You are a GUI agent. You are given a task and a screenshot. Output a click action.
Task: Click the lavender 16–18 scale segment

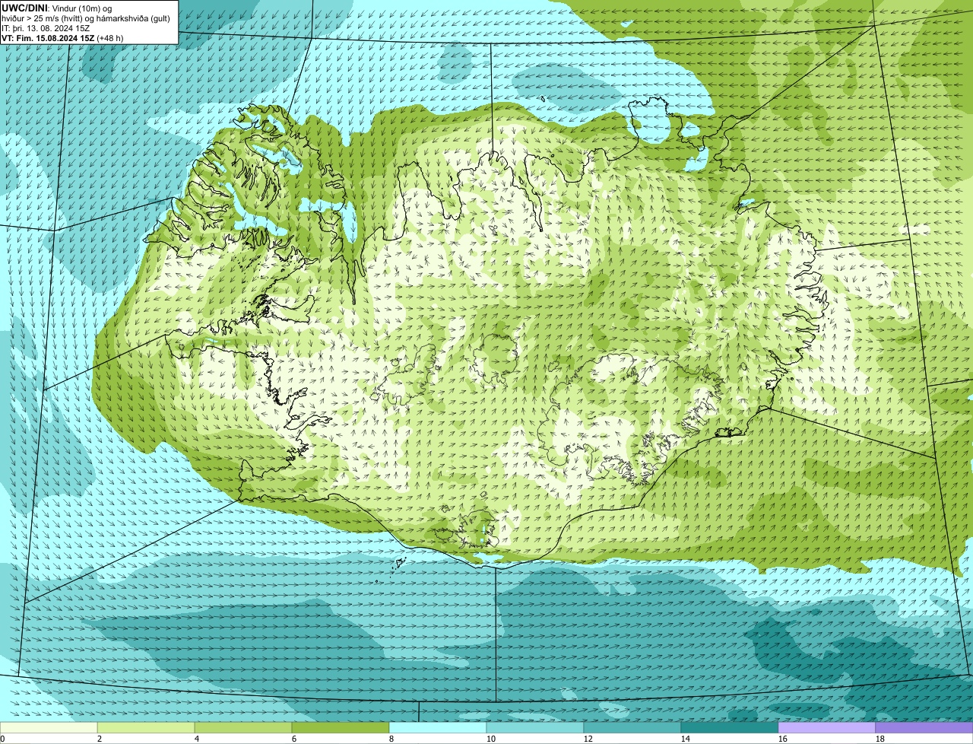point(827,728)
